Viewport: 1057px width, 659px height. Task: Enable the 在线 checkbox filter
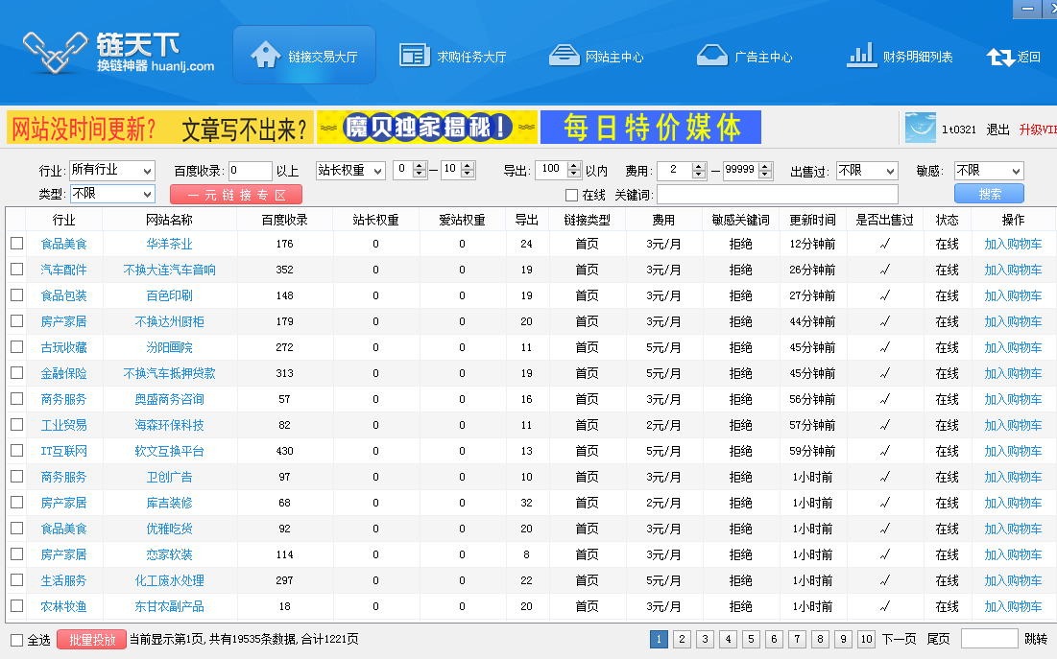(x=572, y=196)
